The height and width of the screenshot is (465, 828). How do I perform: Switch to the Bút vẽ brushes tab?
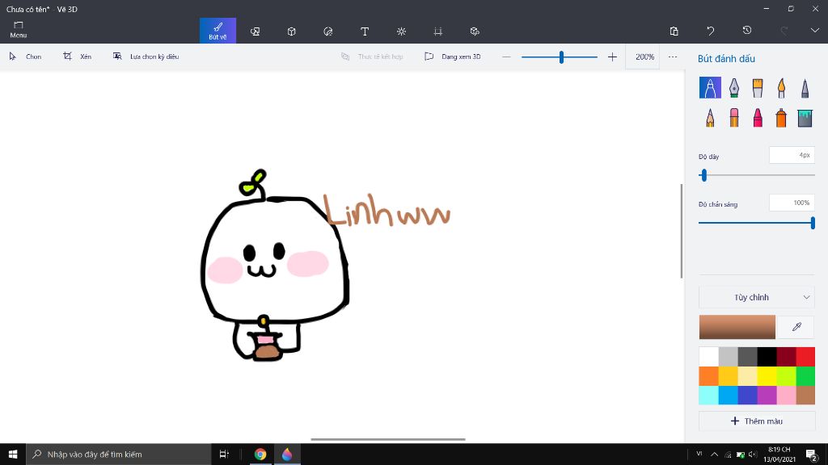tap(218, 31)
